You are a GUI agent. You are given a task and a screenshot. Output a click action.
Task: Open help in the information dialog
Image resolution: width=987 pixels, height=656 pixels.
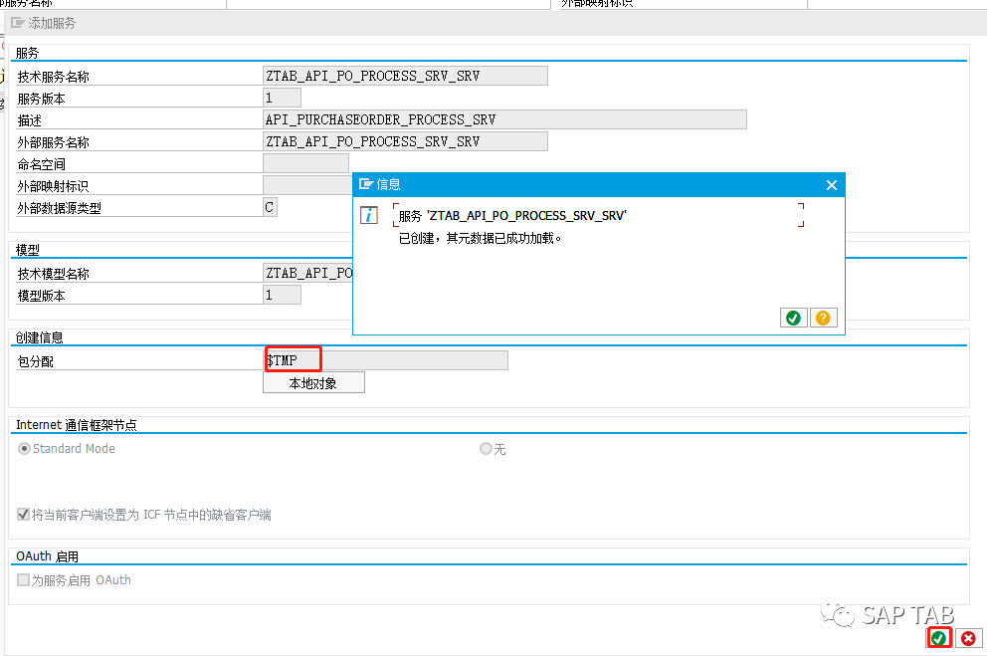pos(823,318)
